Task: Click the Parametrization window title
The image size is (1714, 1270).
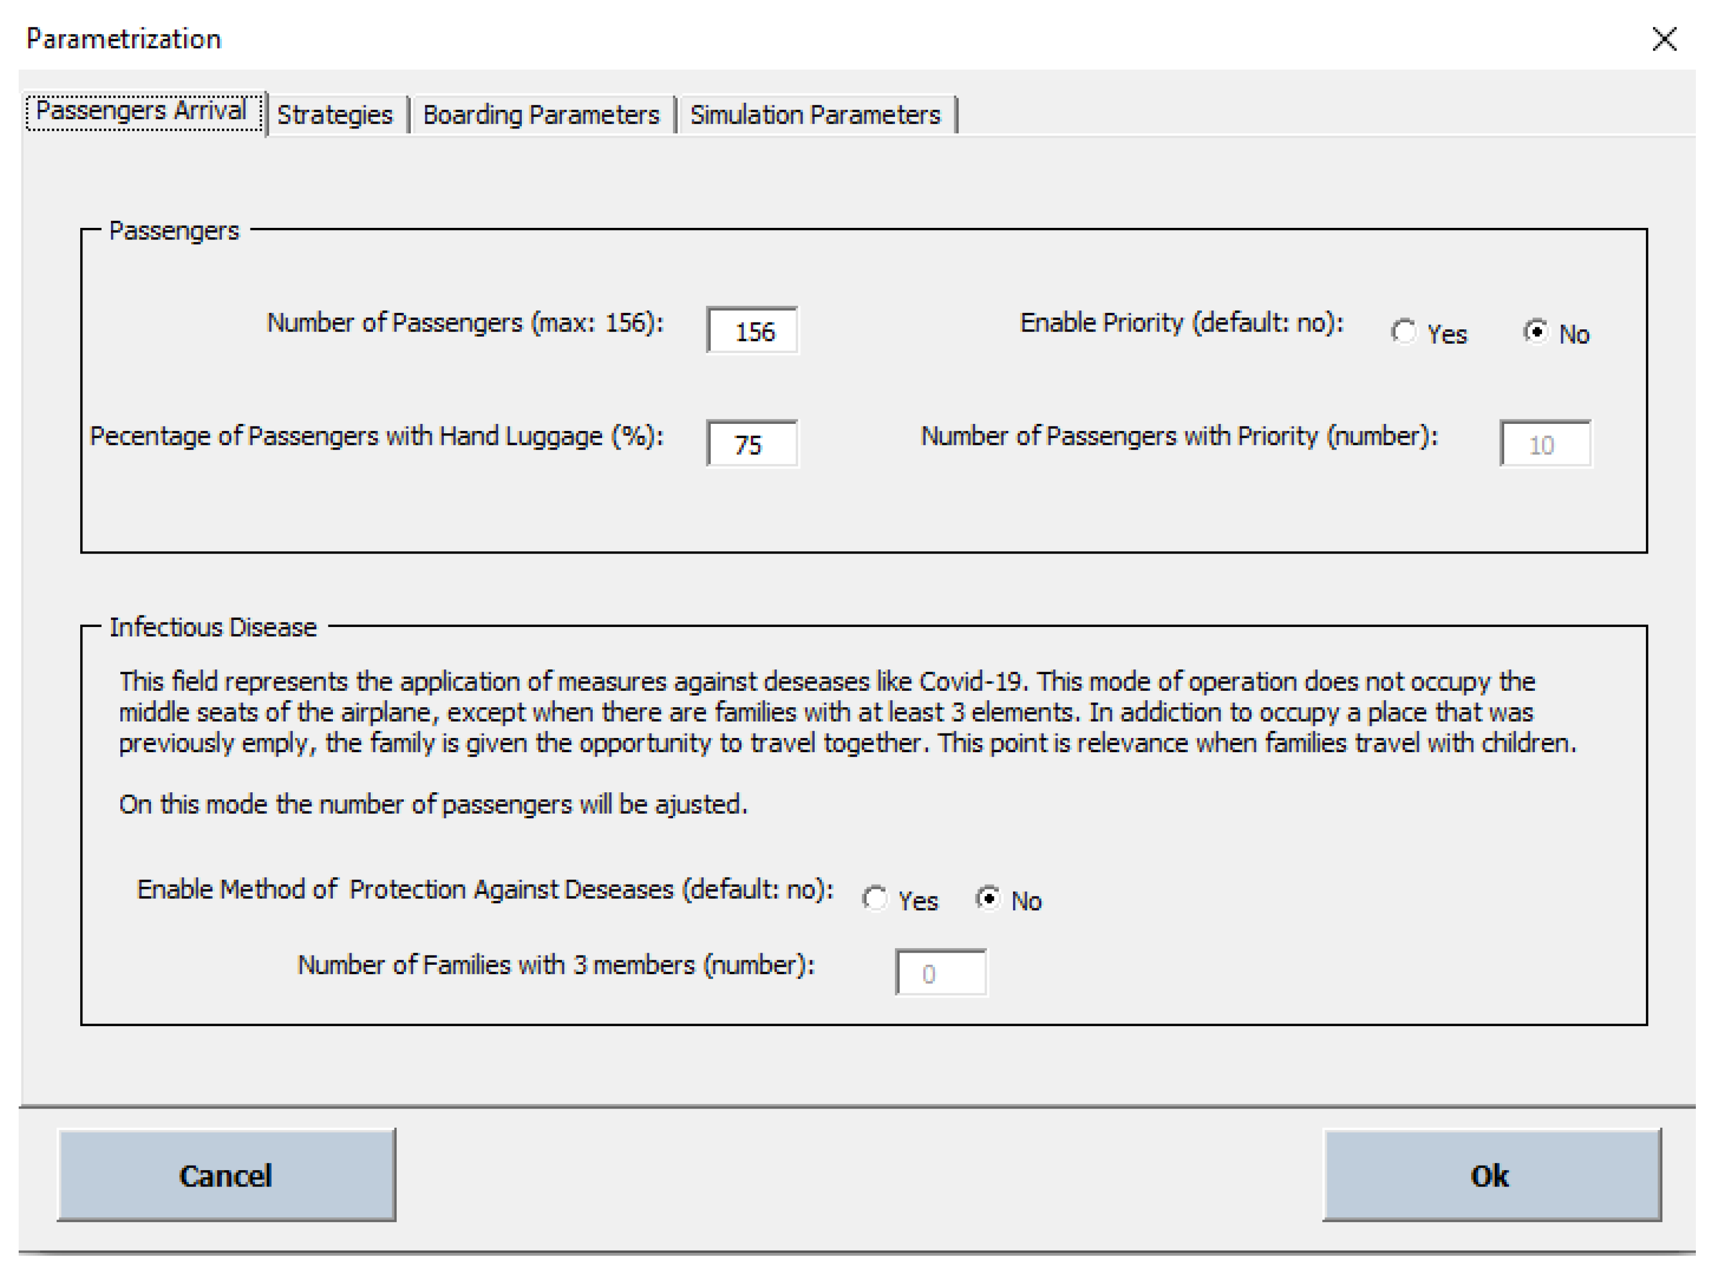Action: click(x=124, y=39)
